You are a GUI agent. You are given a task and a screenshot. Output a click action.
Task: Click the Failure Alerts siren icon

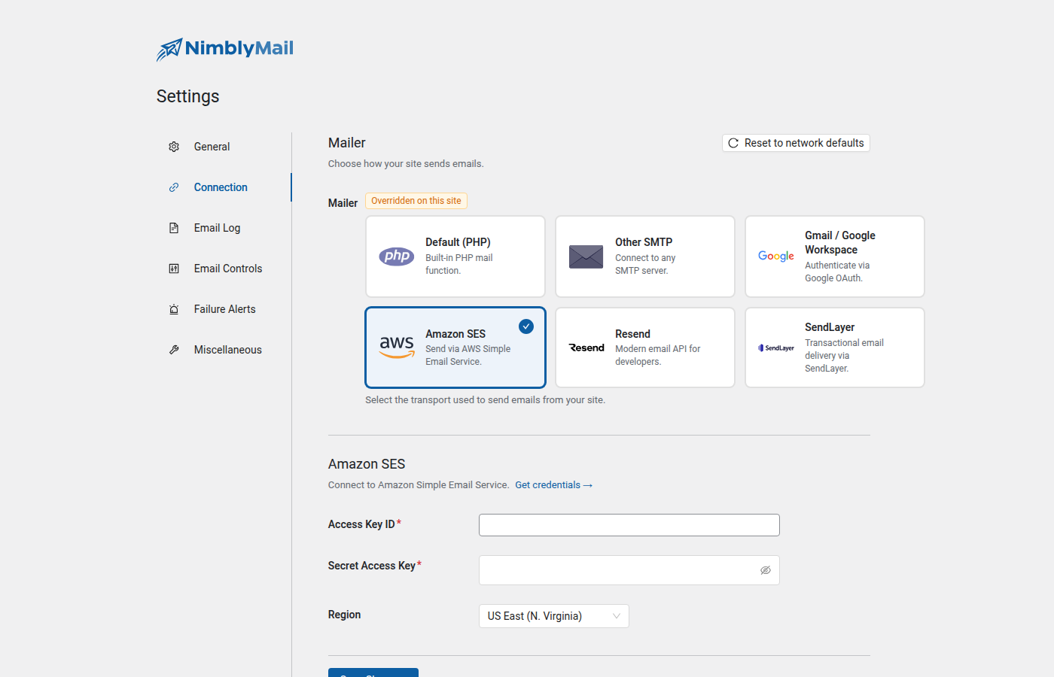[174, 309]
